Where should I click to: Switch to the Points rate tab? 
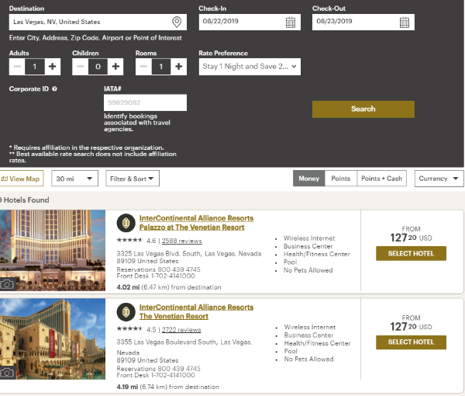click(x=341, y=179)
